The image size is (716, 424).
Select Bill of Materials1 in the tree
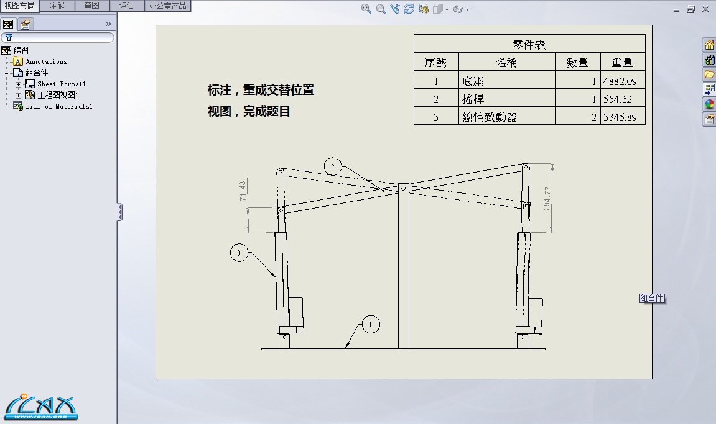click(59, 106)
